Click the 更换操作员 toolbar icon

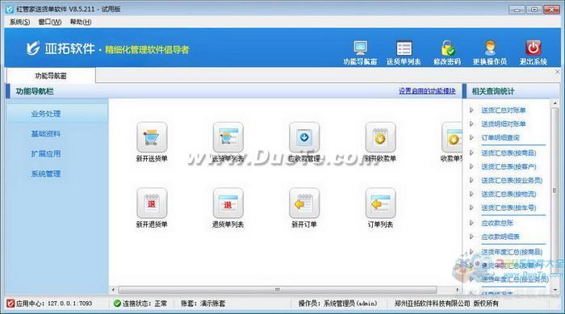pos(490,48)
